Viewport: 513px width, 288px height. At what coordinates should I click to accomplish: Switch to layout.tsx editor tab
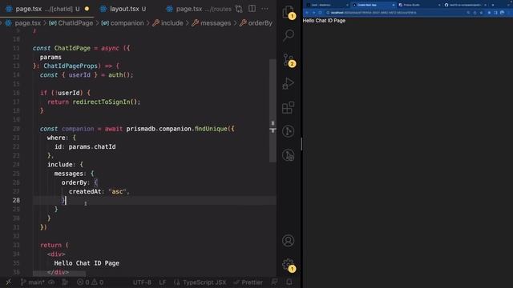tap(124, 9)
